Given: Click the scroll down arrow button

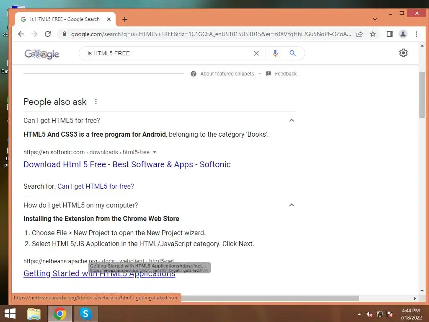Looking at the screenshot, I should (422, 291).
